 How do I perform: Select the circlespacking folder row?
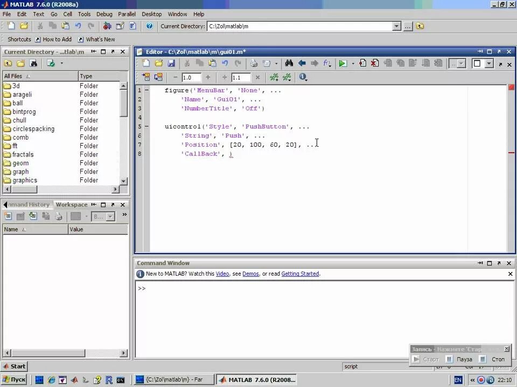tap(61, 128)
